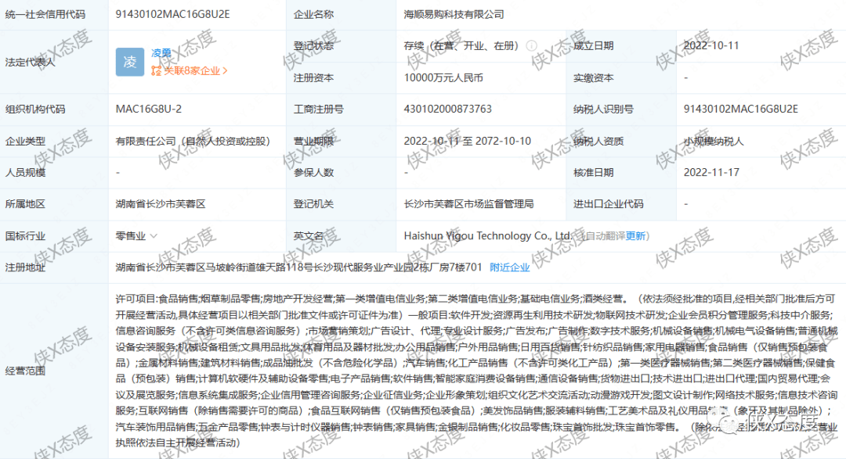
Task: Click the 注册地址 label
Action: 25,267
